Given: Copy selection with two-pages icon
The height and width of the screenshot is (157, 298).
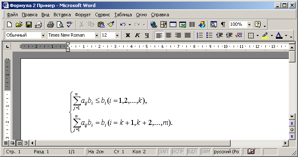Looking at the screenshot, I should pyautogui.click(x=92, y=25).
